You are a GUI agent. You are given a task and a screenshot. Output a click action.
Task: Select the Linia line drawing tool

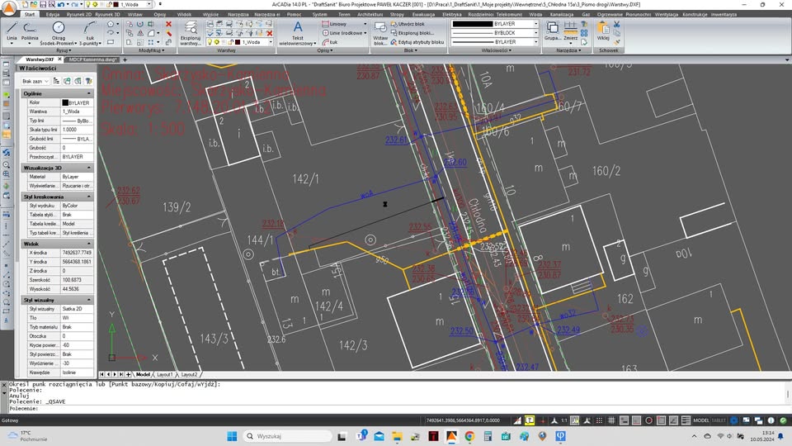tap(12, 32)
